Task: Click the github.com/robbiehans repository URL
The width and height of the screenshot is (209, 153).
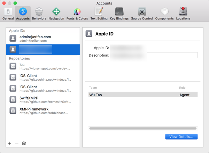Action: point(44,113)
